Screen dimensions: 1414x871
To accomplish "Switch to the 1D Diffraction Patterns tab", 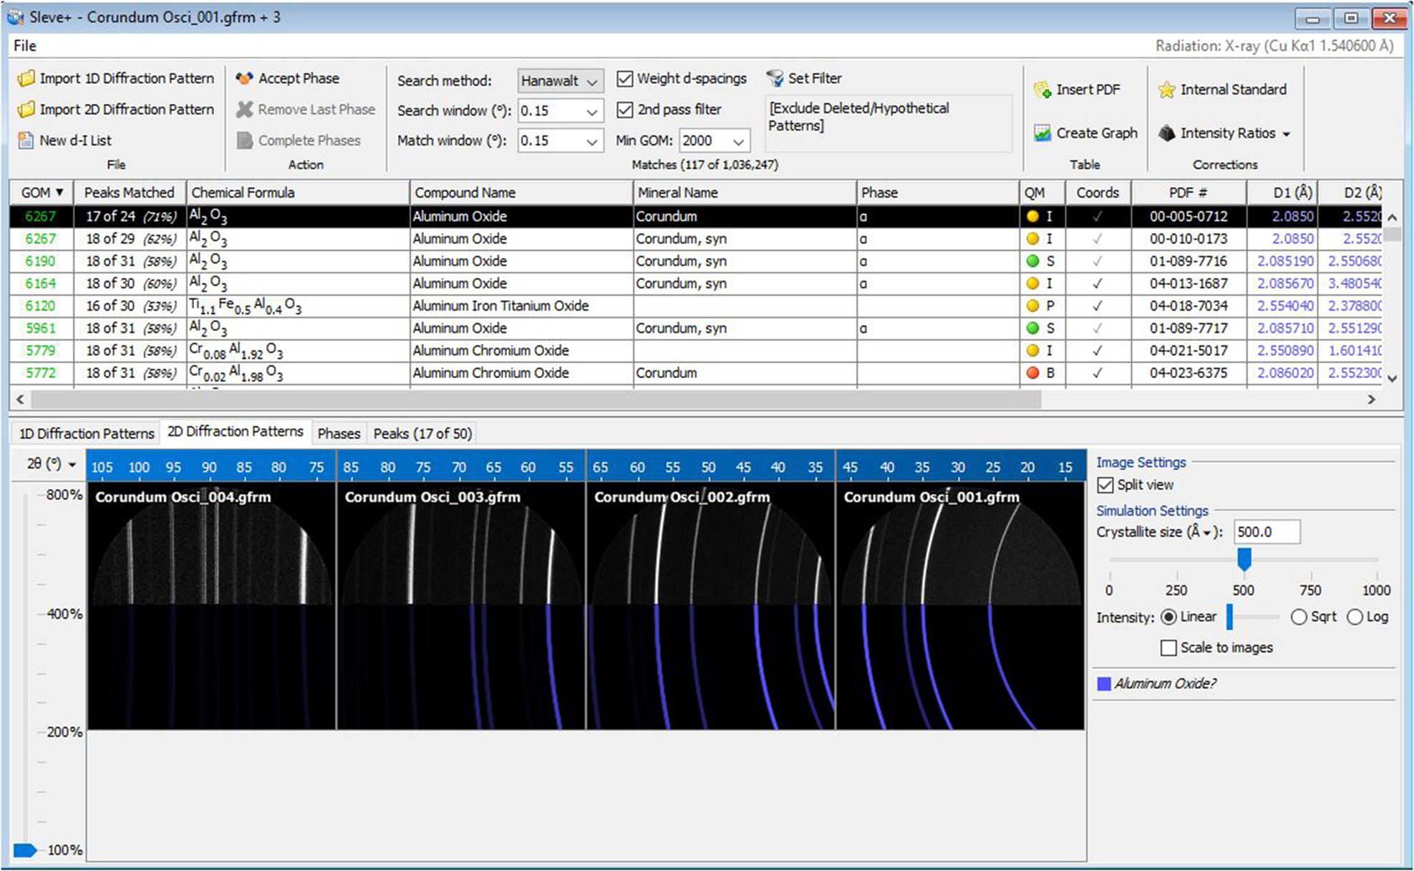I will point(86,434).
